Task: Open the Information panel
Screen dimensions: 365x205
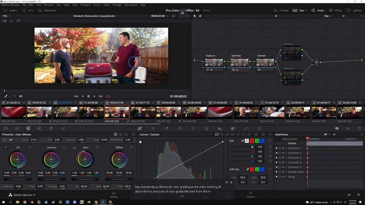Action: (x=359, y=128)
